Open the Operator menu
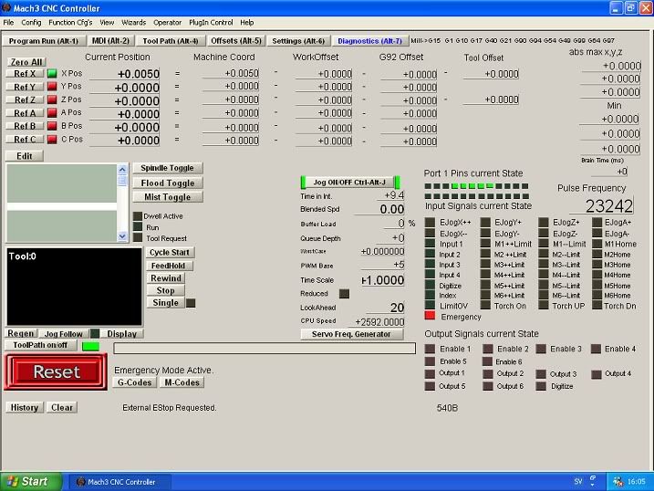The height and width of the screenshot is (491, 654). click(167, 23)
